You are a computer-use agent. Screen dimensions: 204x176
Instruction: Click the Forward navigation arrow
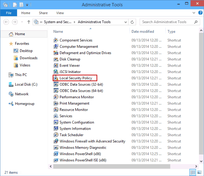coord(15,22)
